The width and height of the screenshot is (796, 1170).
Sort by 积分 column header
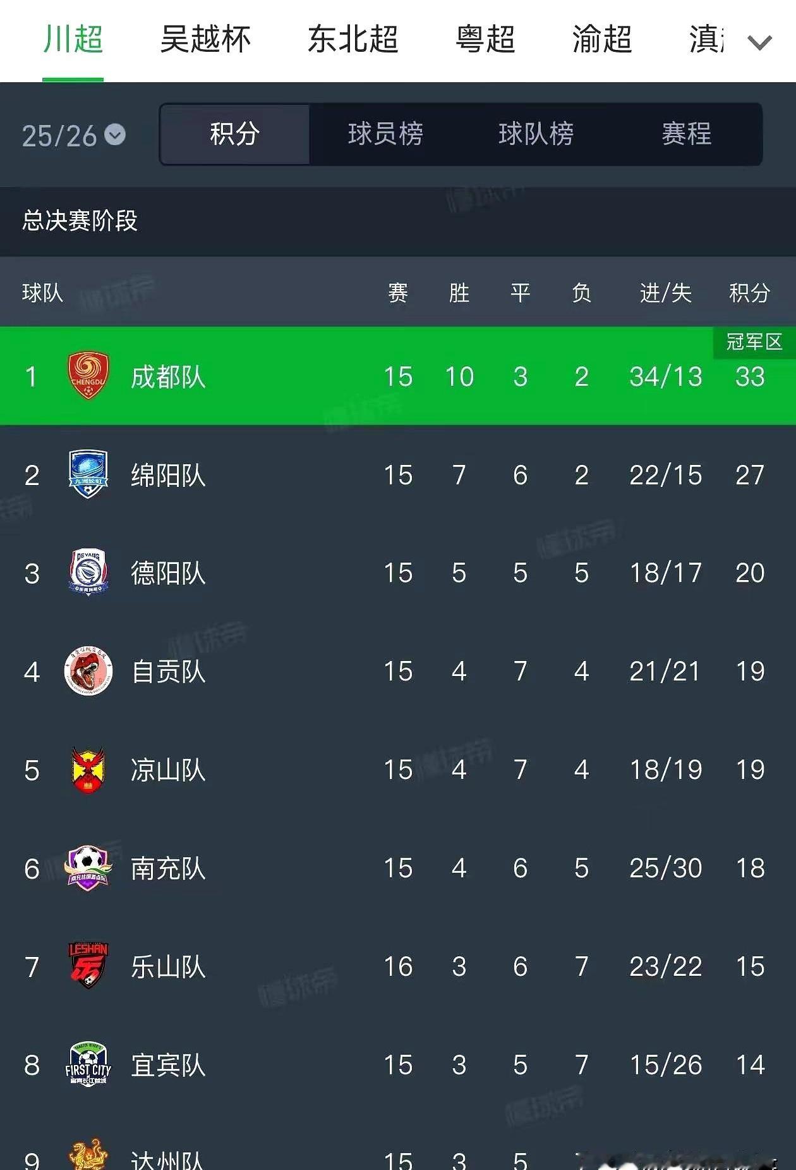[x=749, y=293]
